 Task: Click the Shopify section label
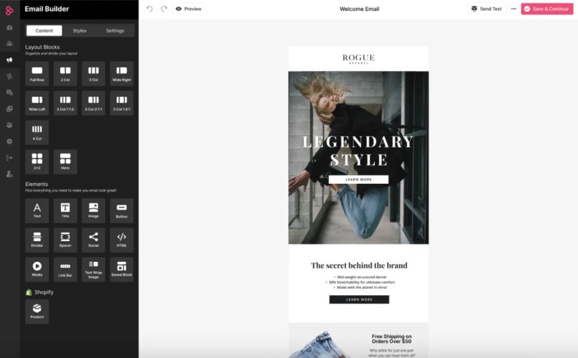coord(44,292)
